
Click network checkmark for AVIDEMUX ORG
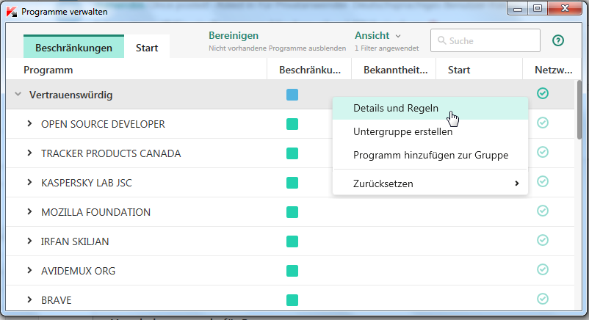pyautogui.click(x=543, y=269)
